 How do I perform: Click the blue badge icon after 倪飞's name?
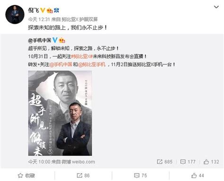tap(56, 10)
